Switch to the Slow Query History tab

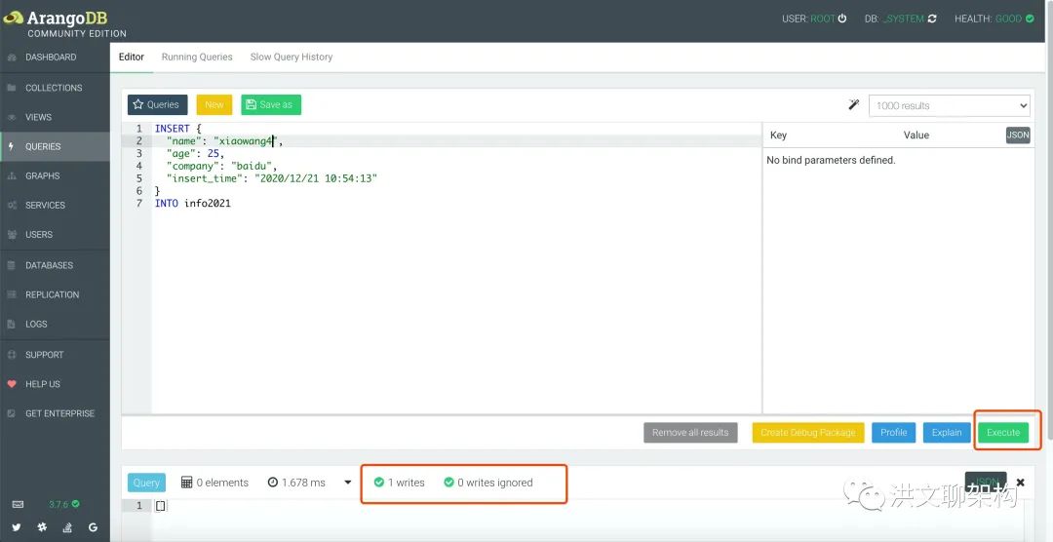coord(292,58)
